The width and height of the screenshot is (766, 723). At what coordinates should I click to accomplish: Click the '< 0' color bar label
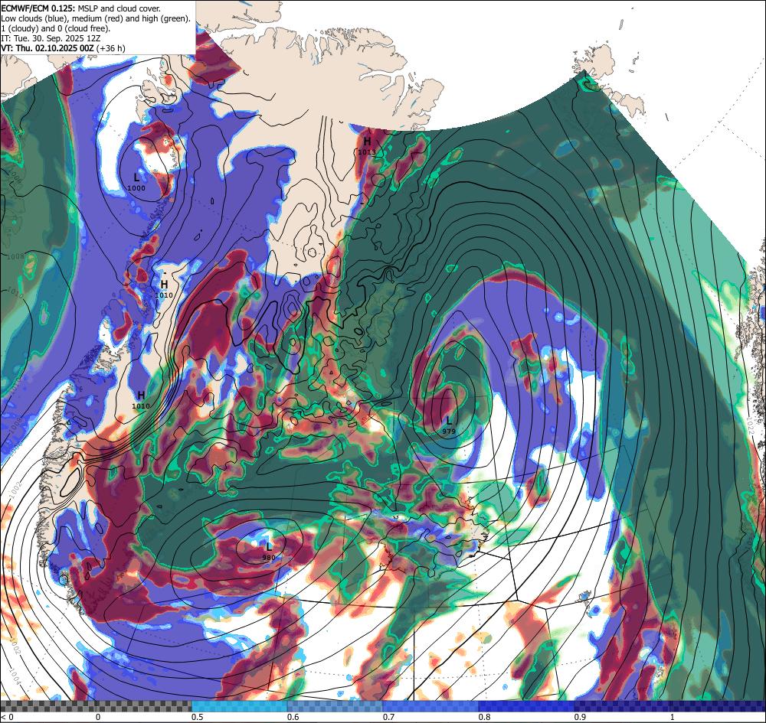(x=6, y=717)
